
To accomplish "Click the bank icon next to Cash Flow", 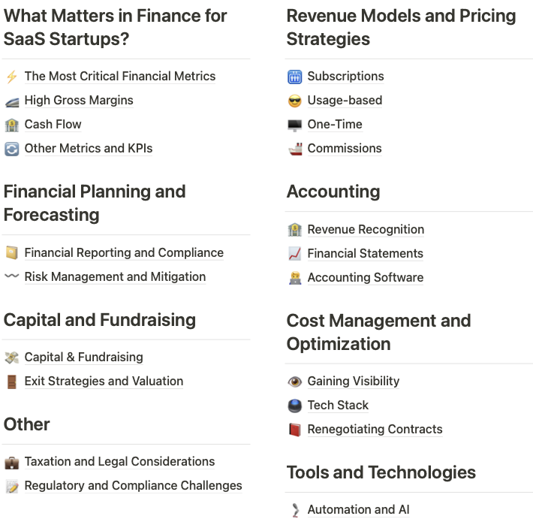I will coord(11,125).
